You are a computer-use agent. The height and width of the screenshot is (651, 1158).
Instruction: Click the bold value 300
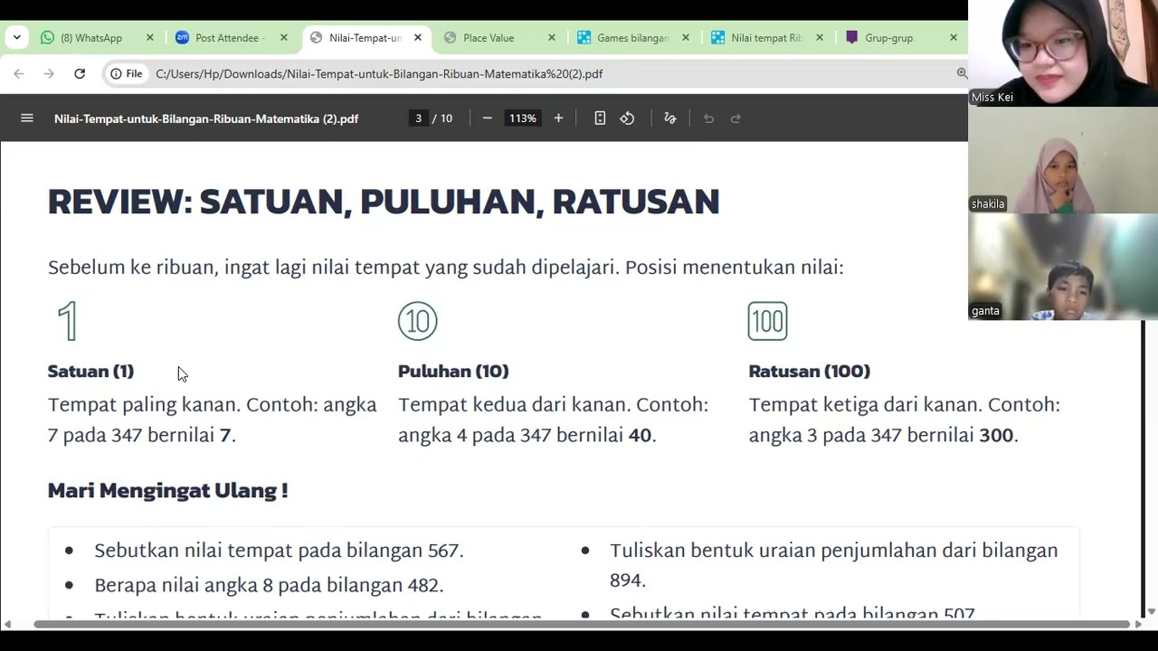point(996,435)
